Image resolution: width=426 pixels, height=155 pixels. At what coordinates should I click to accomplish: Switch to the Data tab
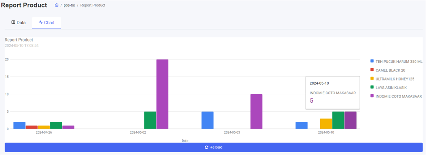[x=18, y=23]
